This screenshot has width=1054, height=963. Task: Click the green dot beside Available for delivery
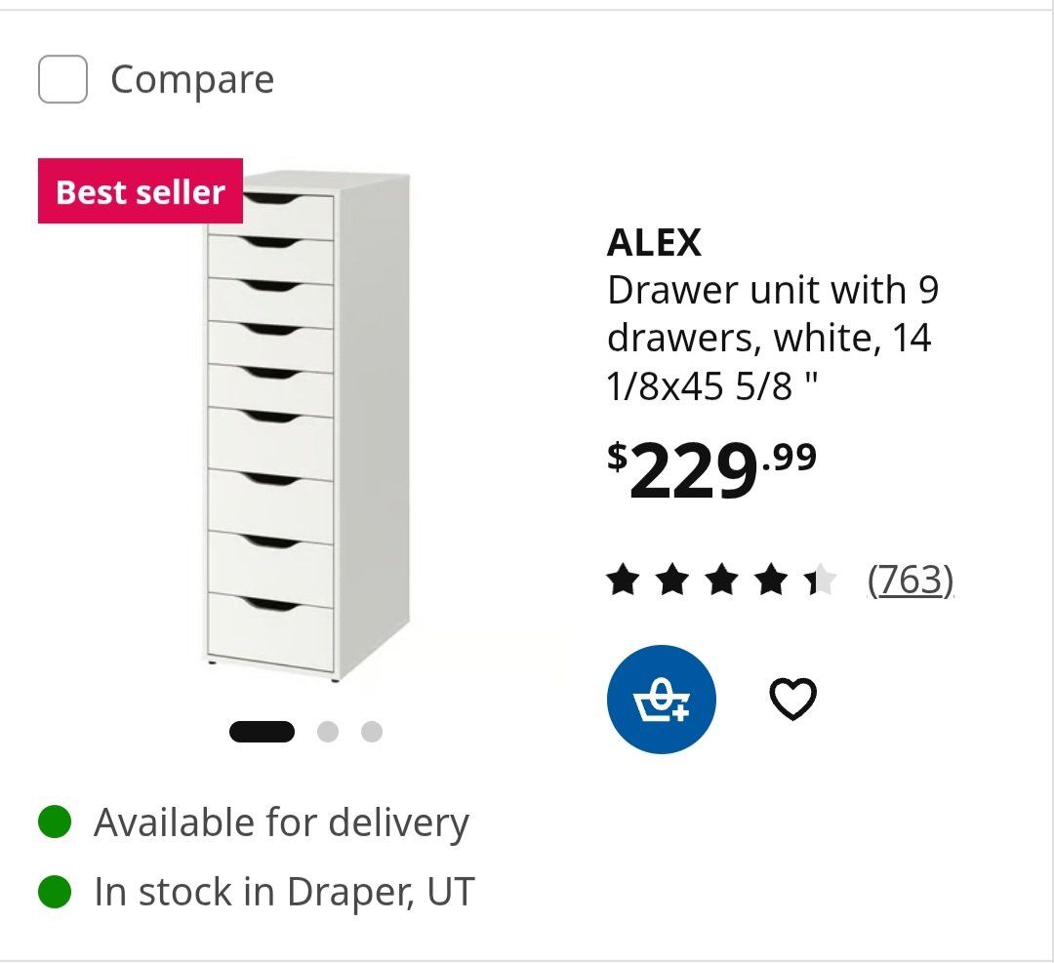pos(55,822)
